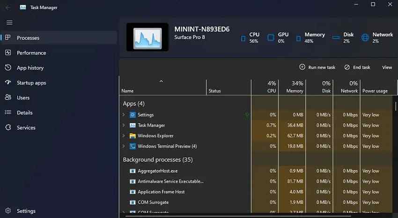The height and width of the screenshot is (218, 398).
Task: Click the 62.7 MB memory value
Action: pyautogui.click(x=295, y=136)
